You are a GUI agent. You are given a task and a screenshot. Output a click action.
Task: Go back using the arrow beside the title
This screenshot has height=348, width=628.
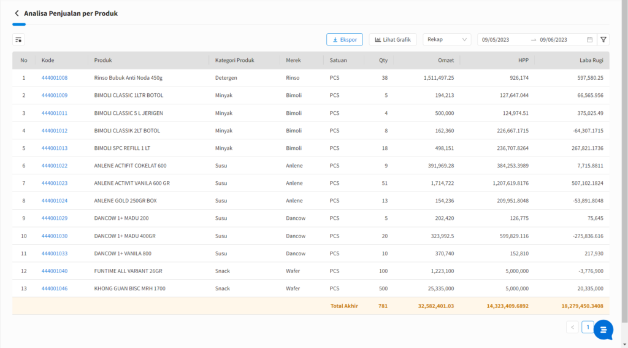pyautogui.click(x=17, y=13)
